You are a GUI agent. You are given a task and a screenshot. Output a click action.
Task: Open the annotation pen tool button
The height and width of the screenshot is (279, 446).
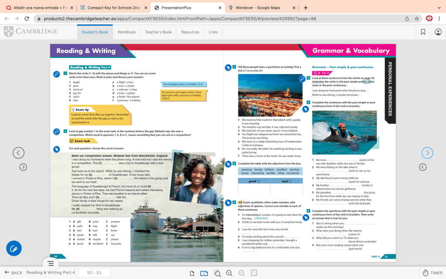[x=14, y=248]
